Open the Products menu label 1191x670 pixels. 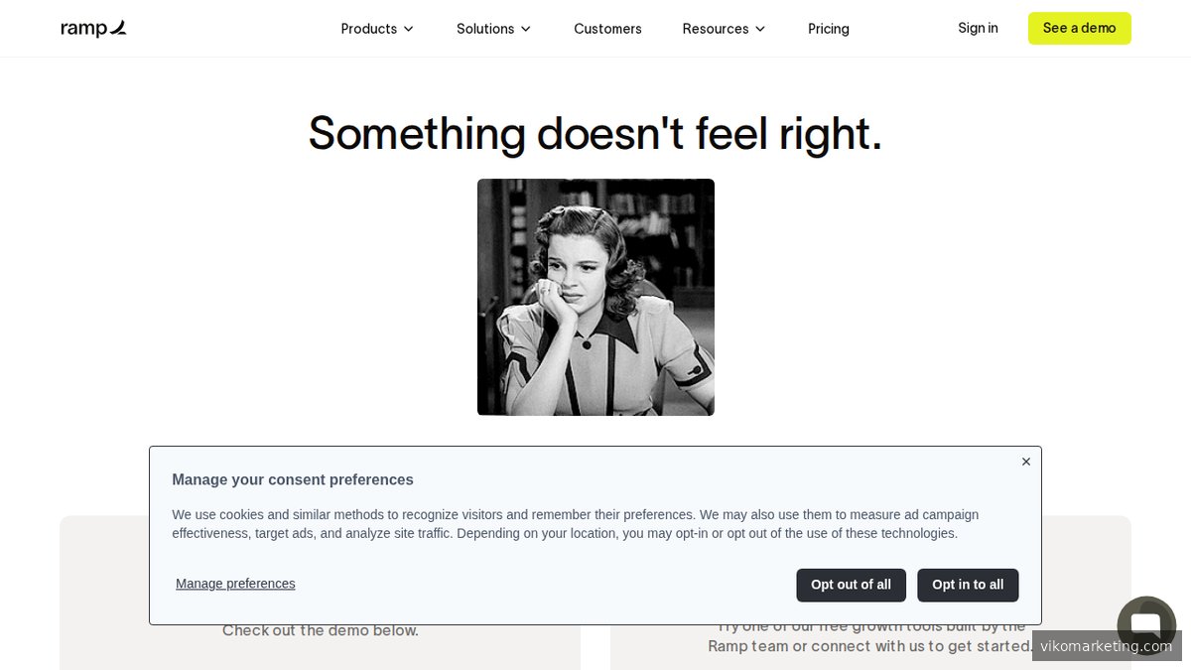(368, 29)
